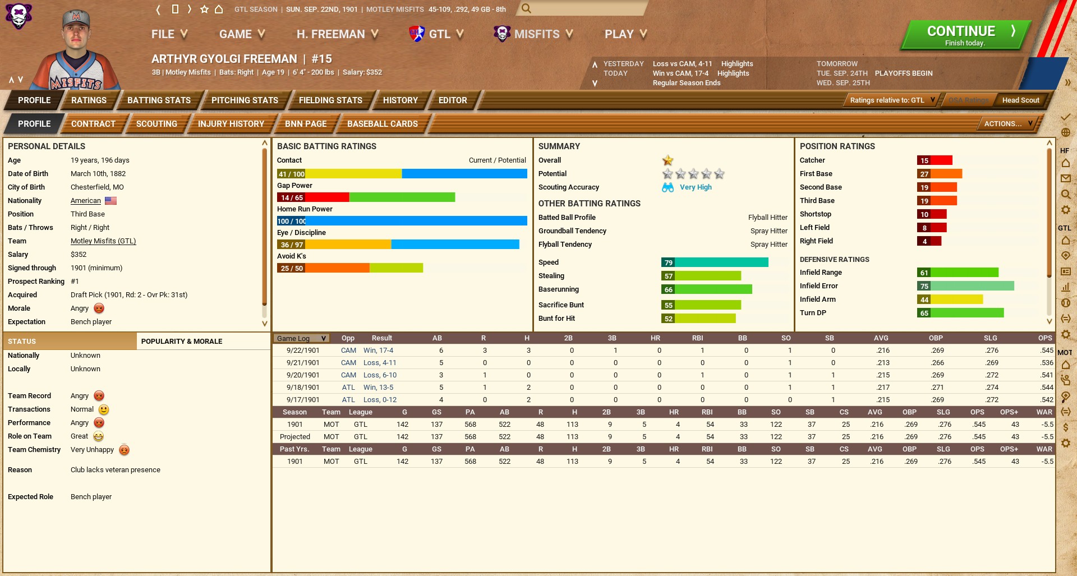
Task: Open the 'Win, 17-4' game log result
Action: [379, 351]
